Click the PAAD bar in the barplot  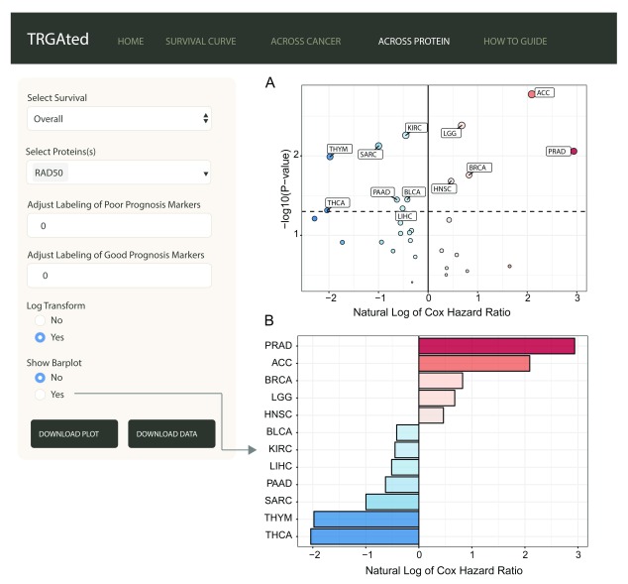tap(402, 484)
